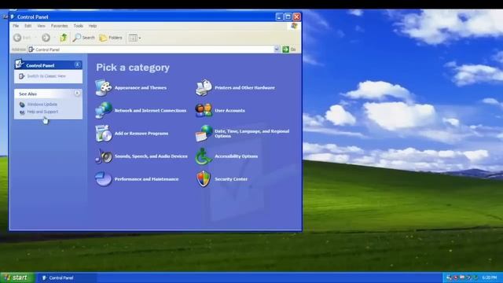Collapse the Control Panel side pane section

(77, 64)
